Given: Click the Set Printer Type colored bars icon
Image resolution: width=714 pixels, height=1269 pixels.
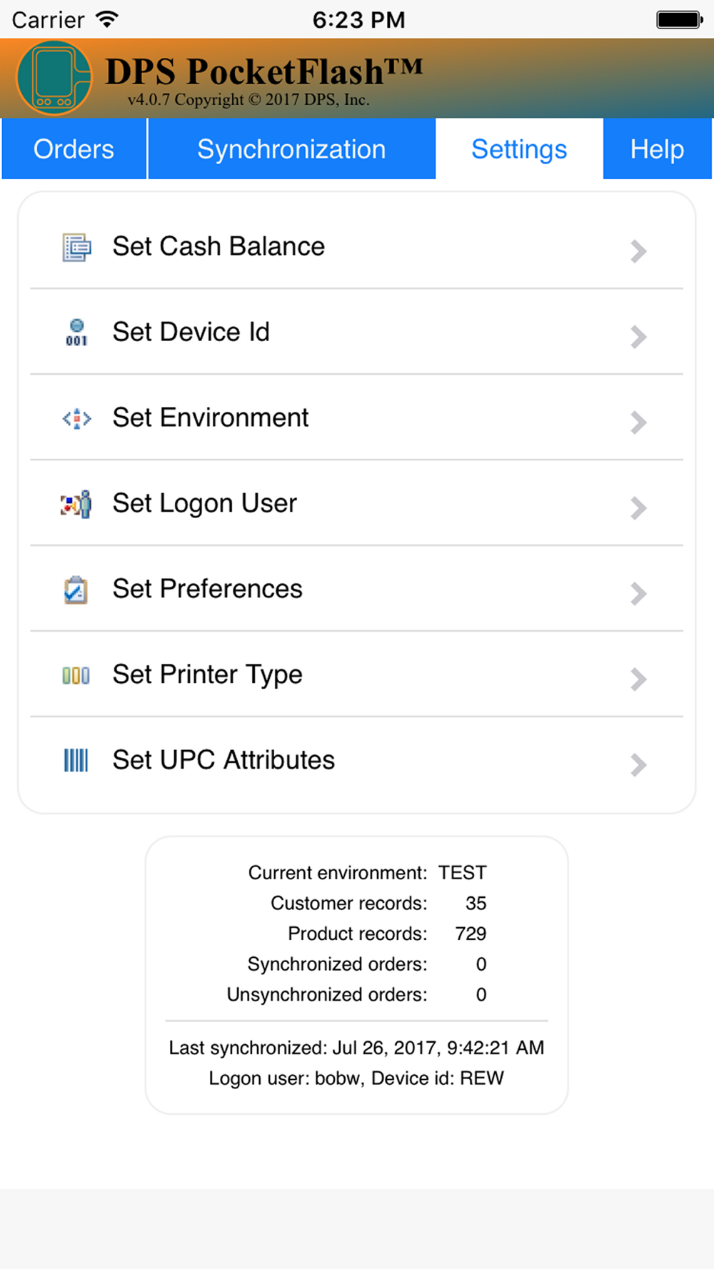Looking at the screenshot, I should tap(76, 675).
